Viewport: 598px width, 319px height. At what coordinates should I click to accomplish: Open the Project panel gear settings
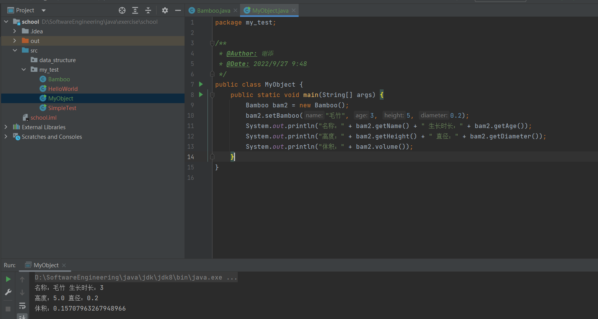[x=165, y=10]
